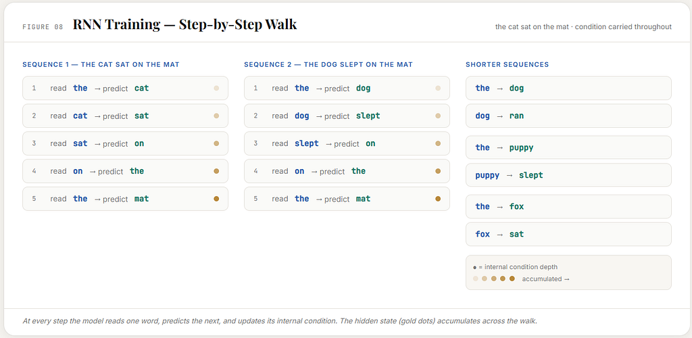
Task: Select the 'the → dog' sequence card
Action: [x=568, y=89]
